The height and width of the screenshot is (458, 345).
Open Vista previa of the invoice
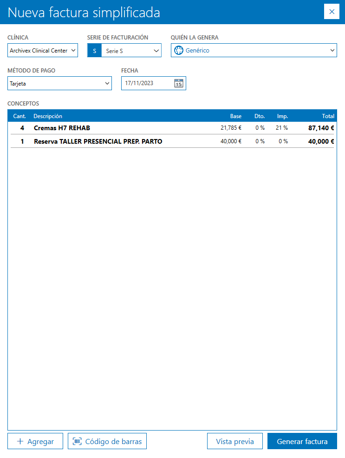(235, 441)
